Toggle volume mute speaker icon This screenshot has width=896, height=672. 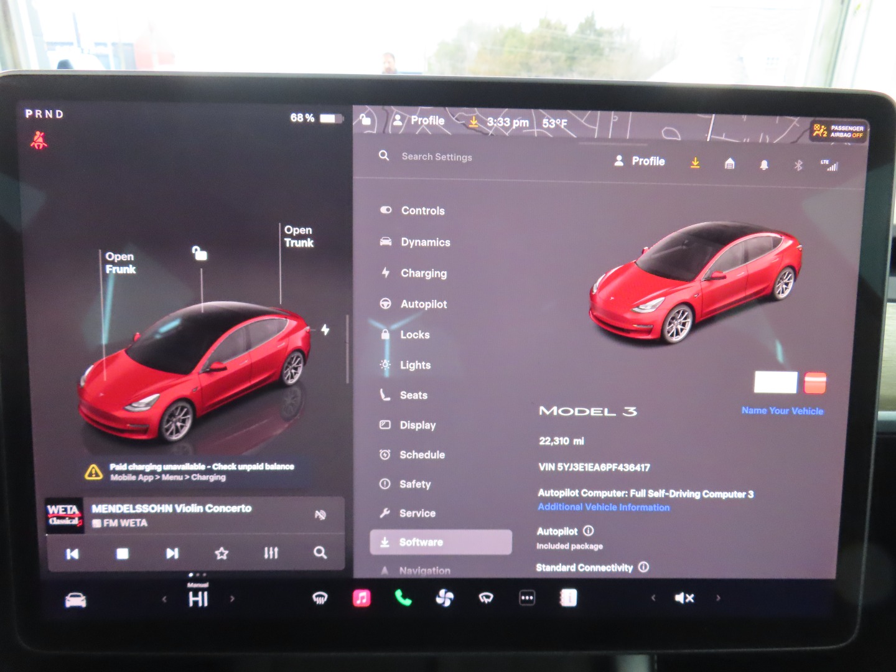pyautogui.click(x=684, y=598)
